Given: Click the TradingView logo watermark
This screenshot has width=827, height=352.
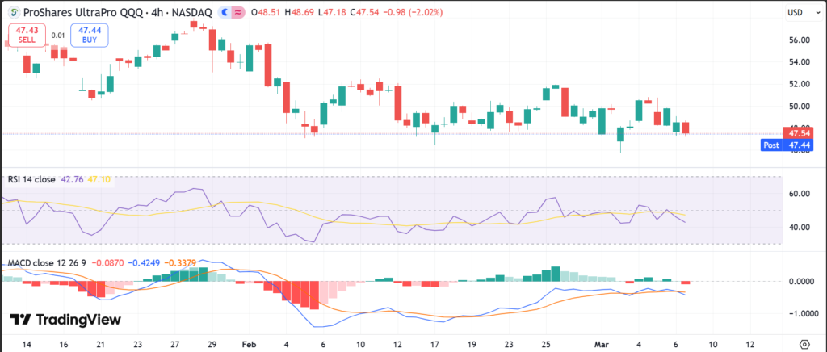Looking at the screenshot, I should tap(65, 320).
